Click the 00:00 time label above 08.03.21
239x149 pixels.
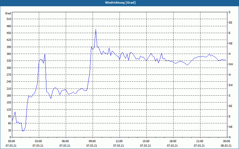click(x=226, y=141)
